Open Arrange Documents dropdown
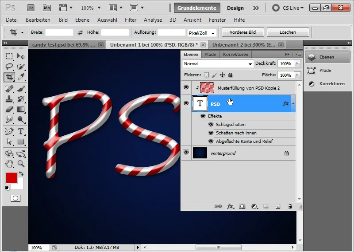The height and width of the screenshot is (252, 354). (x=115, y=8)
